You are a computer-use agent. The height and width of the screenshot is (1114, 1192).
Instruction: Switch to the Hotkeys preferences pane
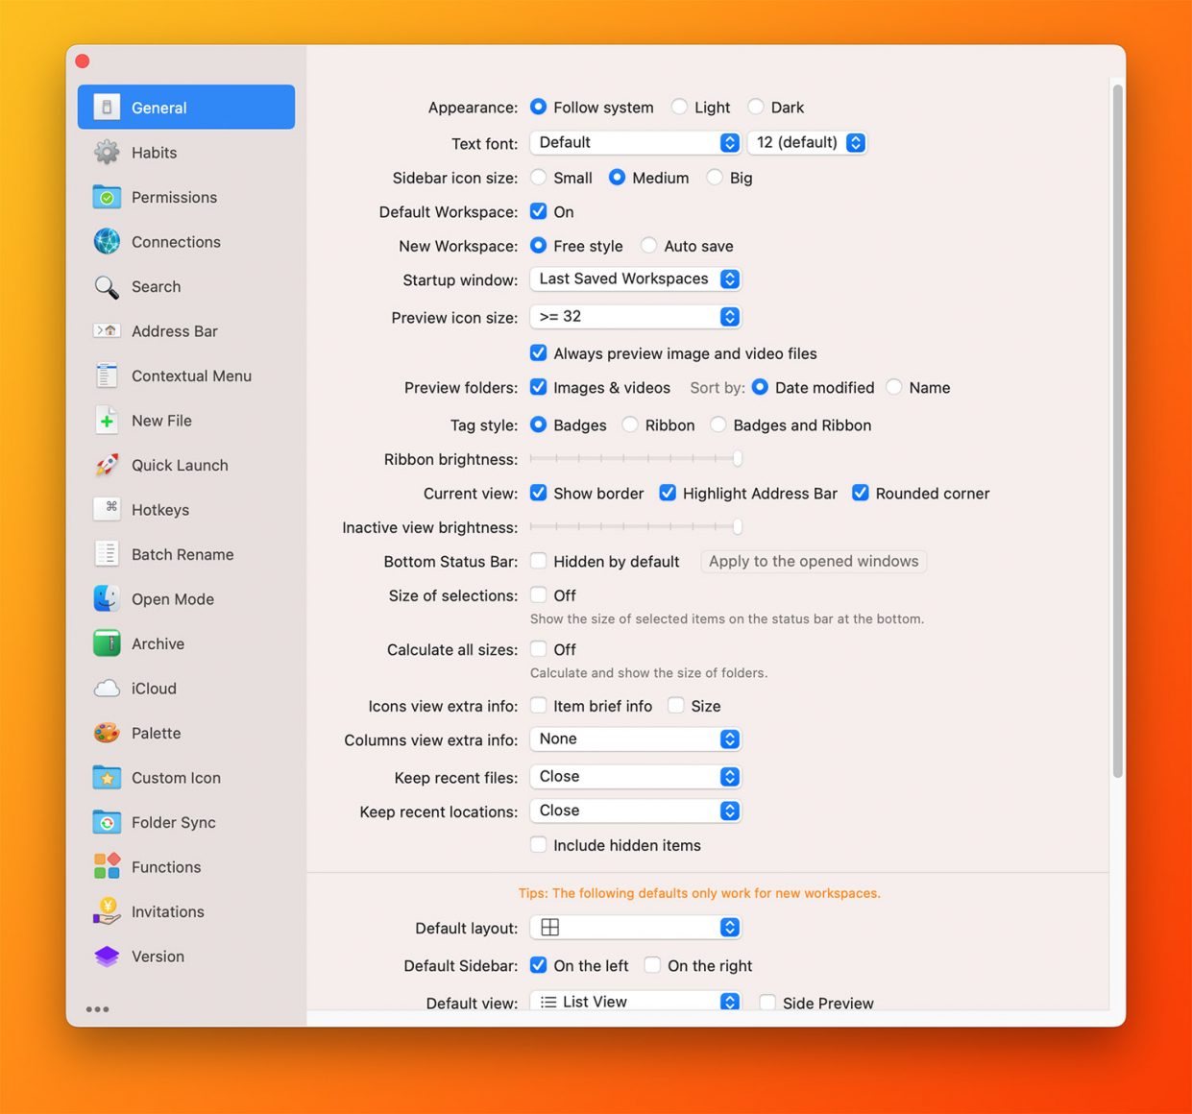159,510
